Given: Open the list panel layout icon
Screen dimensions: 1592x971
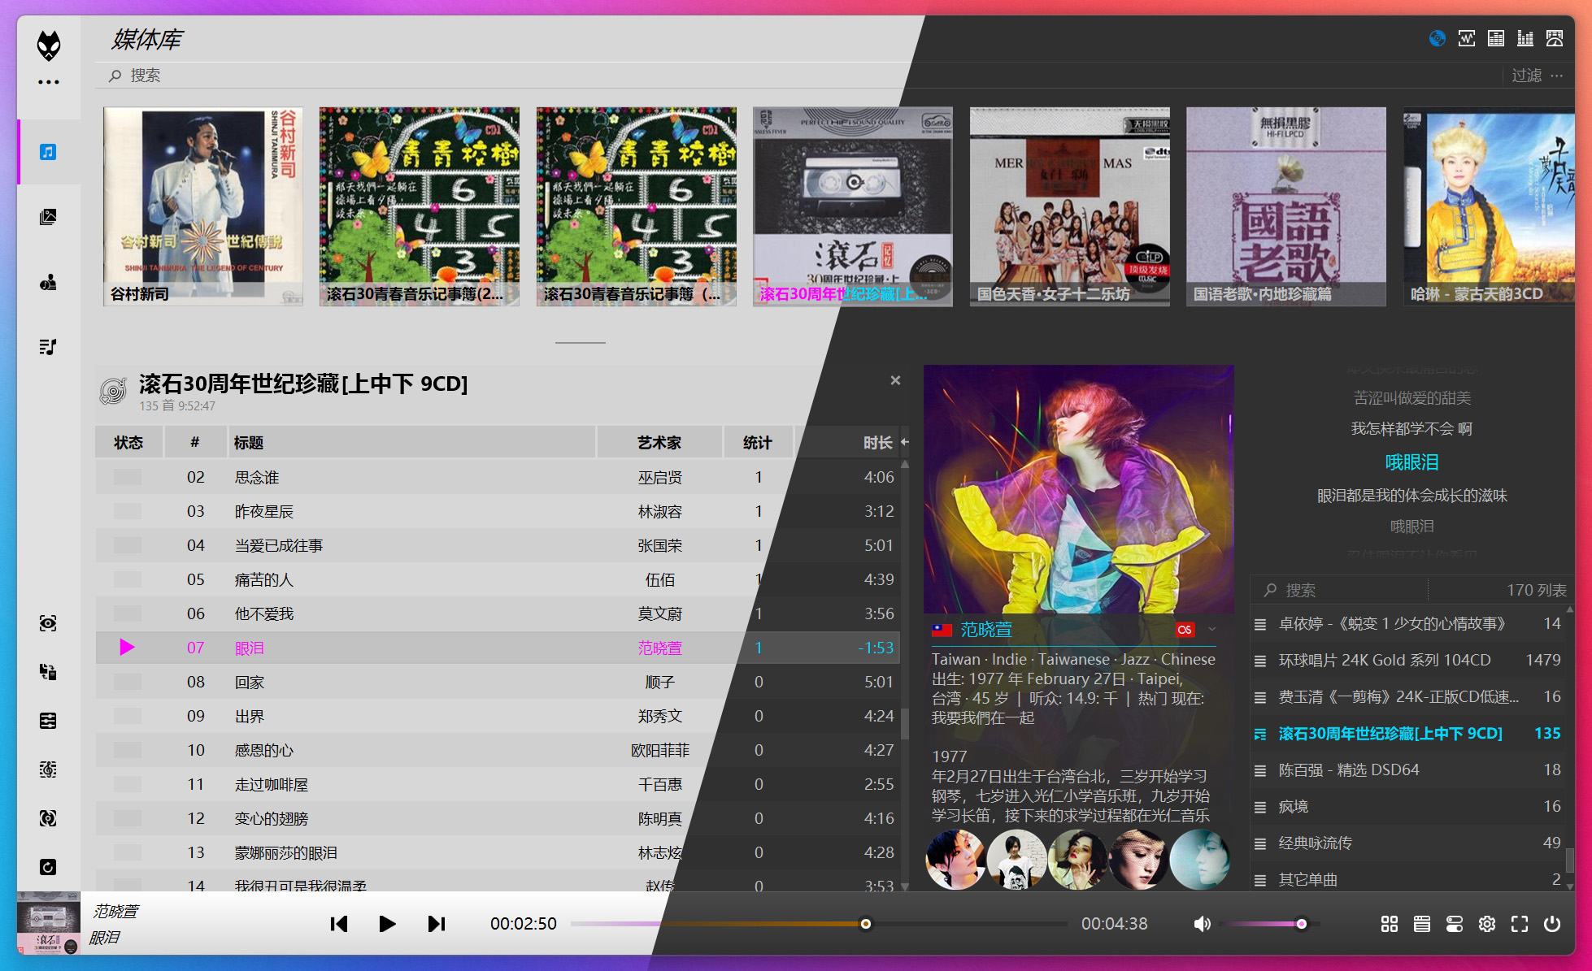Looking at the screenshot, I should [1422, 924].
